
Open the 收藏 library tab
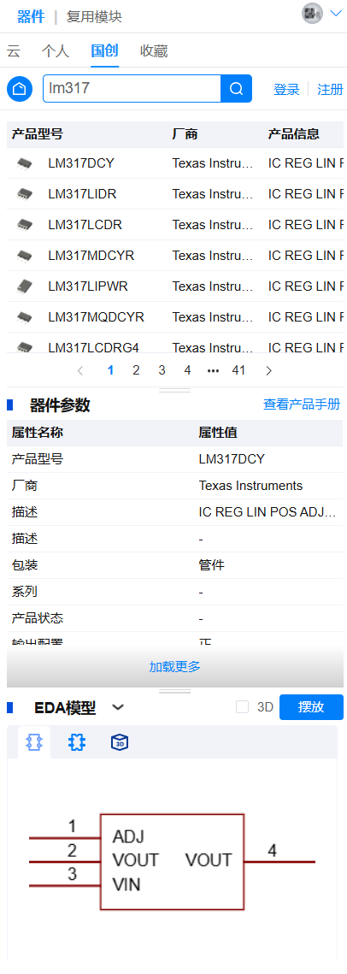(x=154, y=51)
